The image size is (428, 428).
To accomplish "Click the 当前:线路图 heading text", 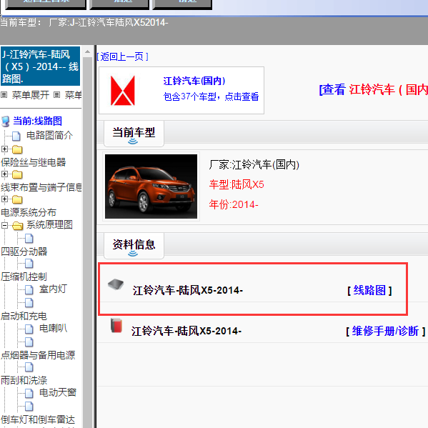I will coord(38,121).
